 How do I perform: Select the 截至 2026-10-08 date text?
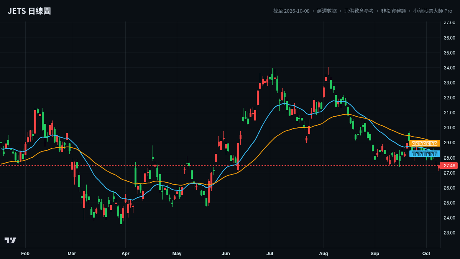click(x=291, y=11)
